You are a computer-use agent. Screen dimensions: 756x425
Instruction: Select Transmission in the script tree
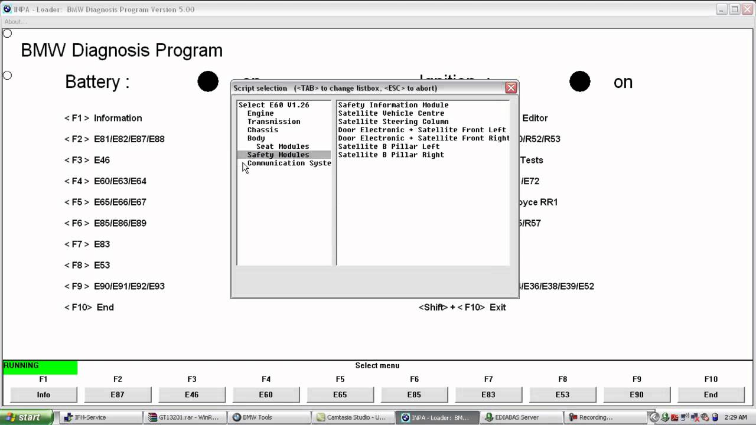[x=273, y=122]
